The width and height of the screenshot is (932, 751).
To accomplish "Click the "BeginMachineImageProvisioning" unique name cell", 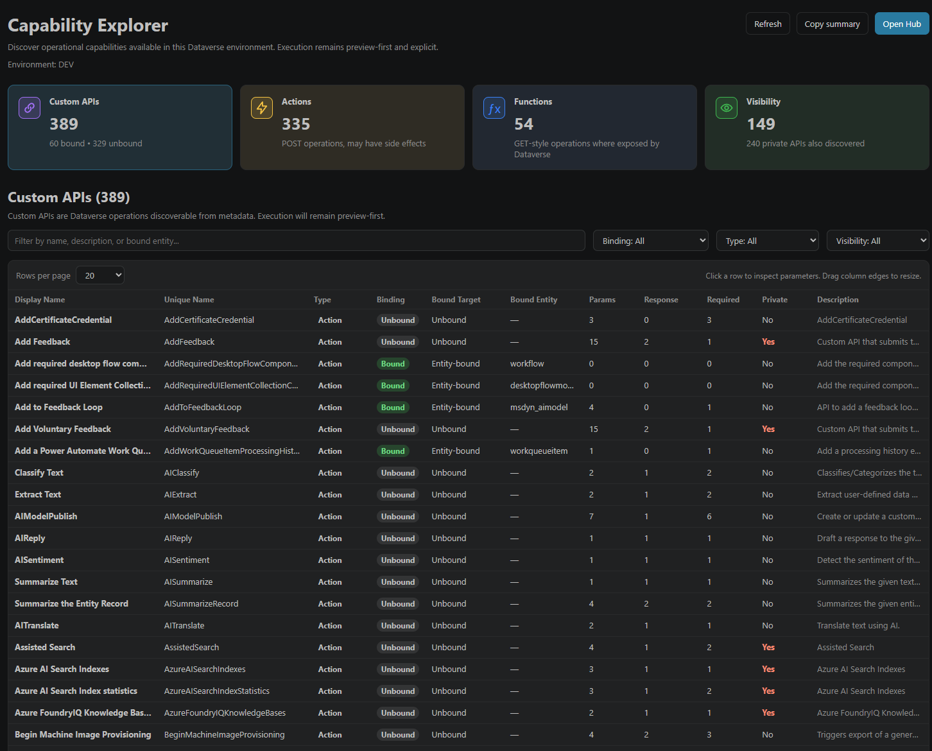I will [224, 735].
